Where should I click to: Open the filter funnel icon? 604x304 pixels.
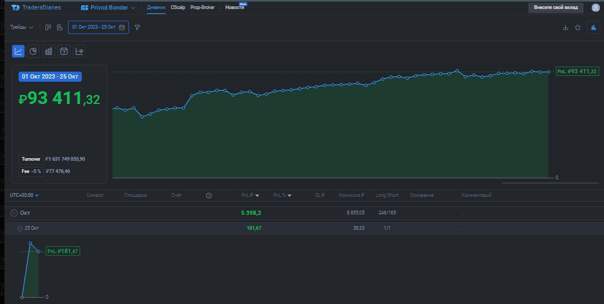pos(137,27)
